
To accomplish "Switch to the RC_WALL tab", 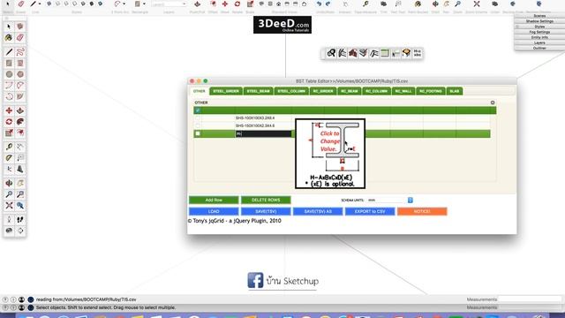I will [x=403, y=91].
